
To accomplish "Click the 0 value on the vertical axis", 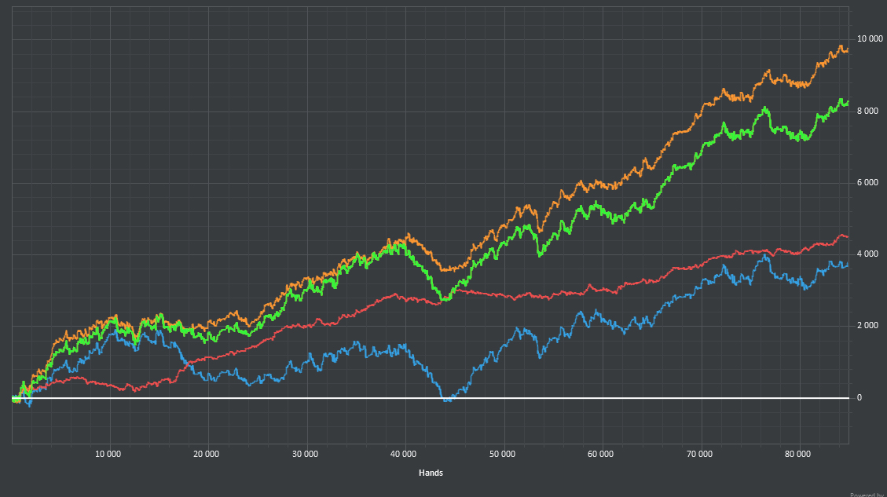I will [860, 398].
